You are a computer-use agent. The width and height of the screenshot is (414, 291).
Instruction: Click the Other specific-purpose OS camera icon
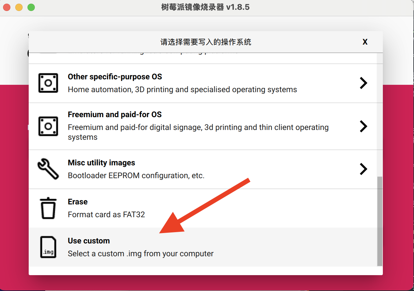tap(48, 83)
